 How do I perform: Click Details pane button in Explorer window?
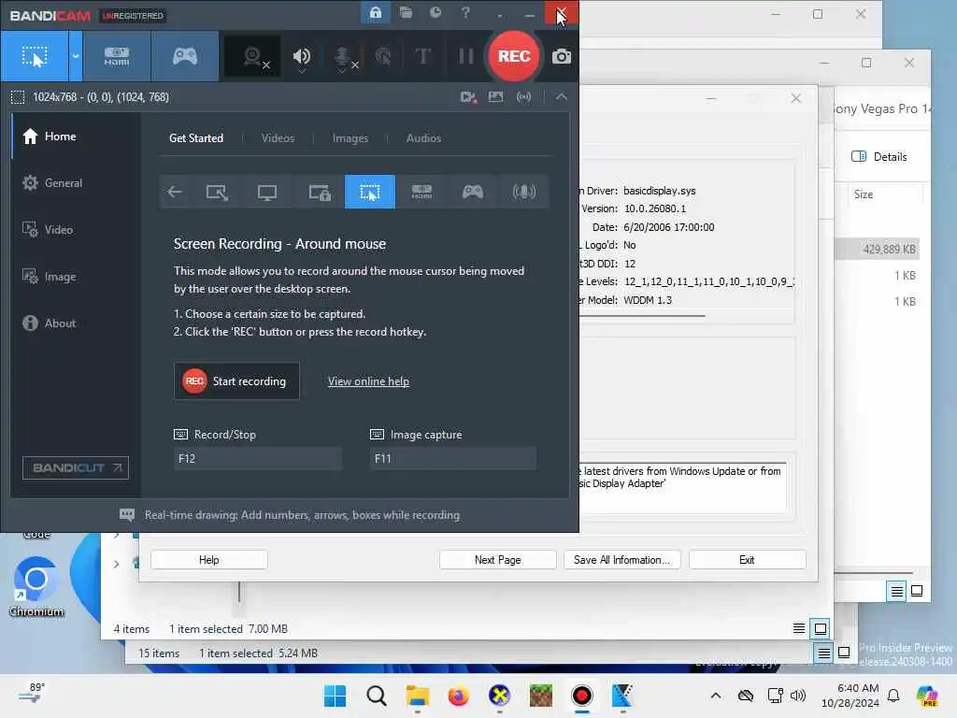click(878, 156)
